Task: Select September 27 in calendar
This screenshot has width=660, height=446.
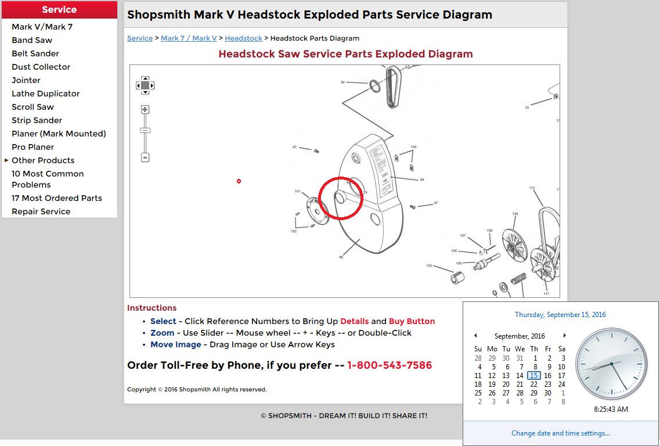Action: coord(506,393)
